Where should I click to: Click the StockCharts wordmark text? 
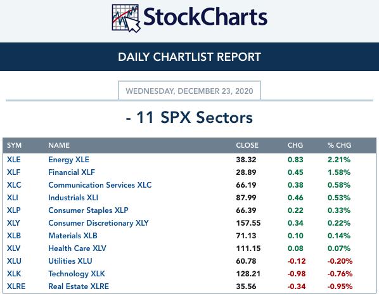click(x=205, y=17)
